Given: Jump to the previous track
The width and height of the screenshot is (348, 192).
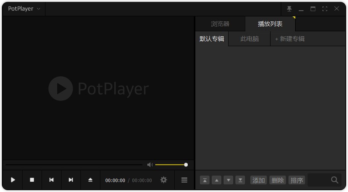Looking at the screenshot, I should pyautogui.click(x=52, y=180).
